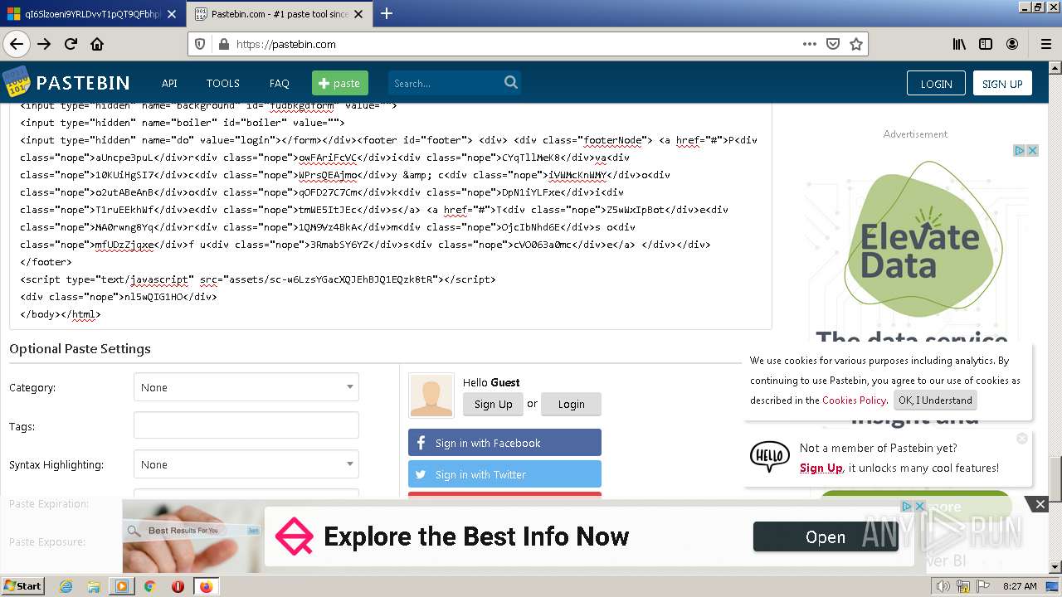The image size is (1062, 597).
Task: Sign in with Facebook
Action: [504, 443]
